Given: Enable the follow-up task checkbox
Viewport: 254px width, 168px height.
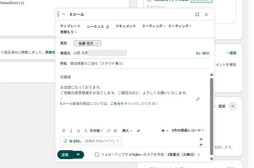Looking at the screenshot, I should tap(97, 154).
